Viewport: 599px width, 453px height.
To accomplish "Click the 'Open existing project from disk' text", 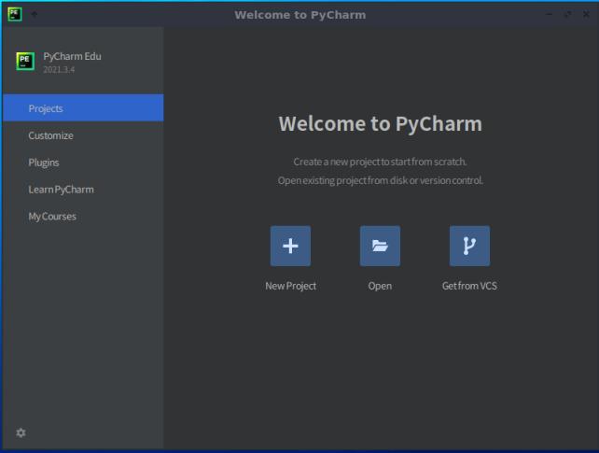I will (380, 180).
